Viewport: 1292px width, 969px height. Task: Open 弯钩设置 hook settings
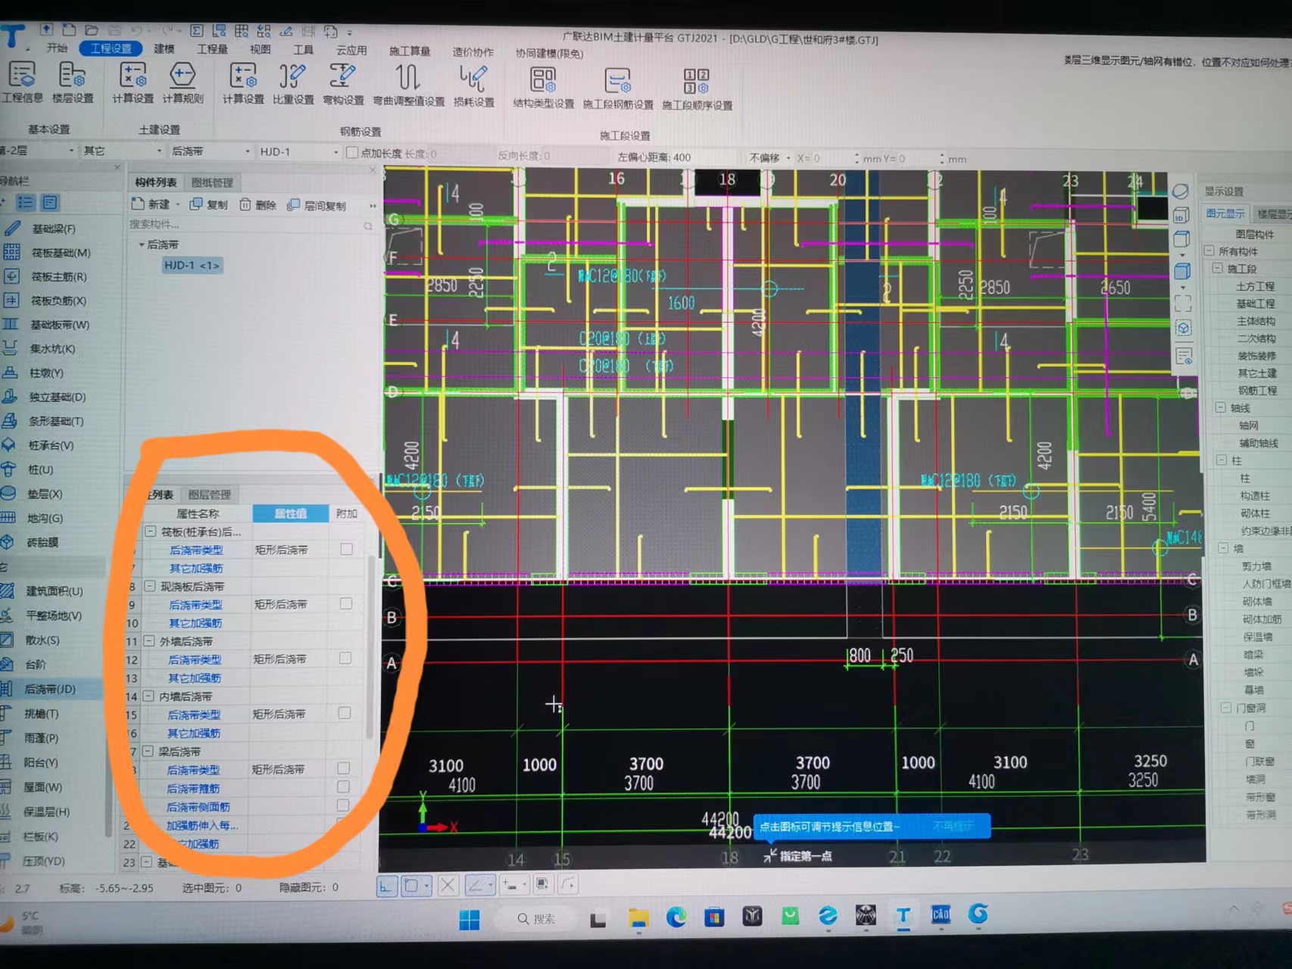[x=343, y=83]
